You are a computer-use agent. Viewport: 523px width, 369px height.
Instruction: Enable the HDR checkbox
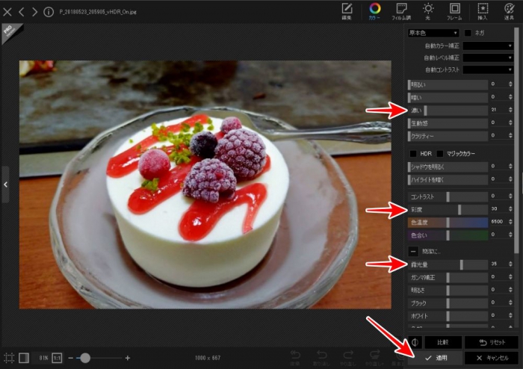[413, 154]
